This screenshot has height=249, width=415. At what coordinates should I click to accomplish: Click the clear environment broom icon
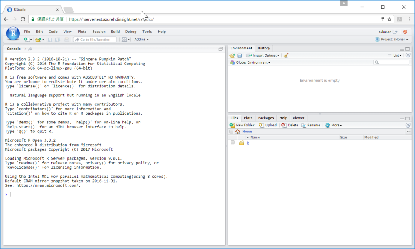286,55
